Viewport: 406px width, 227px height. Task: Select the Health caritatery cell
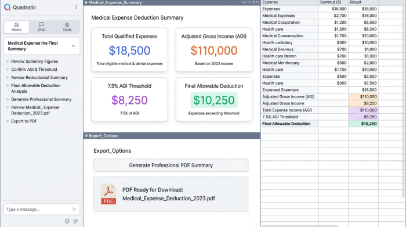click(x=289, y=42)
